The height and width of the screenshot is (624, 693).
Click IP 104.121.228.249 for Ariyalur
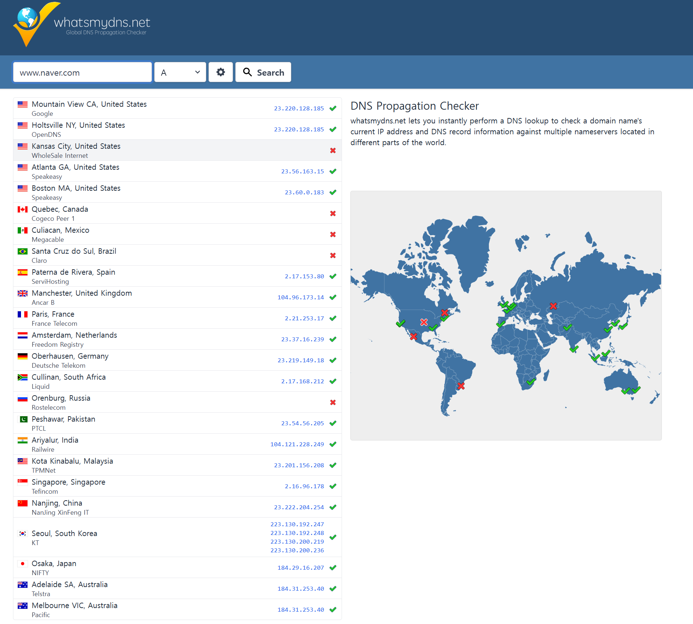297,444
